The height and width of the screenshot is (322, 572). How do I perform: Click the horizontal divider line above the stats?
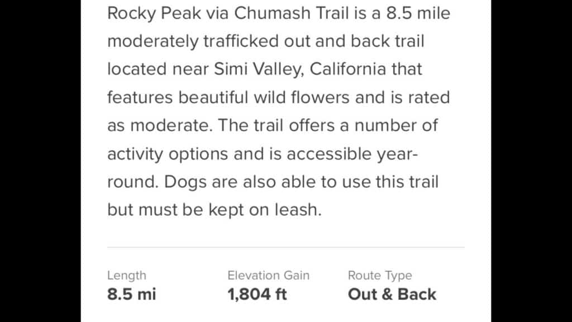click(x=285, y=247)
